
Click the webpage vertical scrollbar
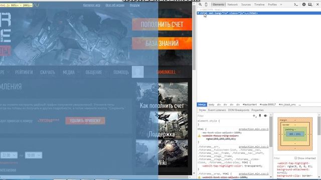pyautogui.click(x=194, y=37)
